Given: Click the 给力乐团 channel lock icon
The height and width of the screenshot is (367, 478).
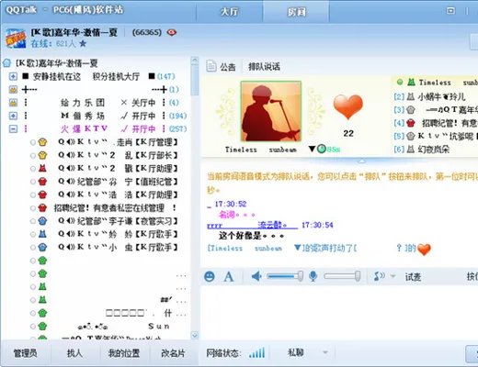Looking at the screenshot, I should [x=13, y=103].
